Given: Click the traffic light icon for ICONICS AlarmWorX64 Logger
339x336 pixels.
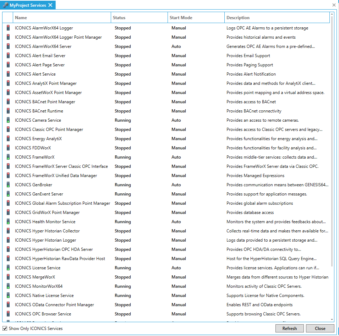Looking at the screenshot, I should point(8,28).
